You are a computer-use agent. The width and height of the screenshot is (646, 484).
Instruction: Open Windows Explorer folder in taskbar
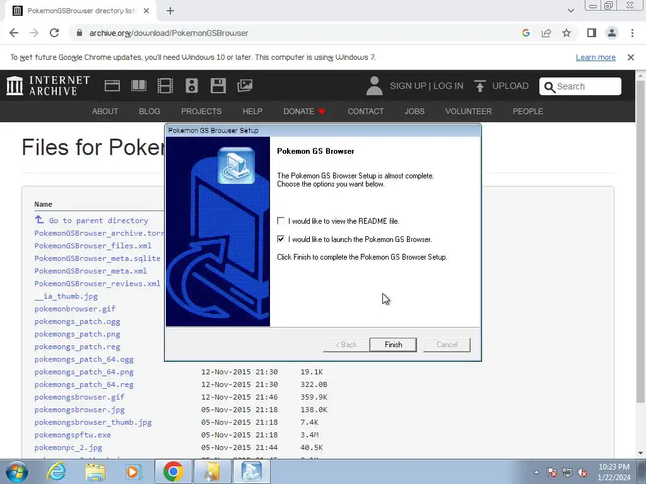95,471
